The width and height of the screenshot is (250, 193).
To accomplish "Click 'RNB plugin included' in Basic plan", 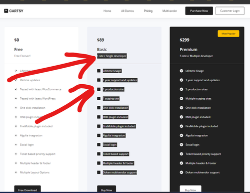I will 115,117.
